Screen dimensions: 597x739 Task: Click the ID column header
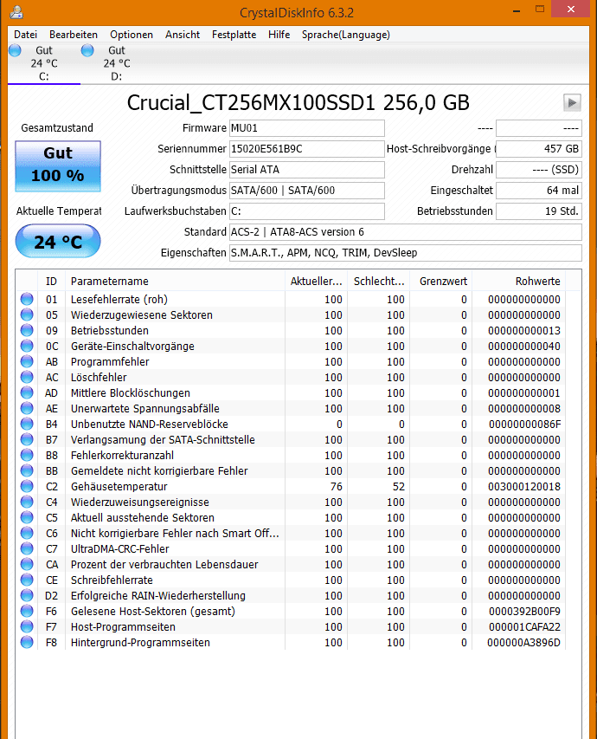(51, 282)
